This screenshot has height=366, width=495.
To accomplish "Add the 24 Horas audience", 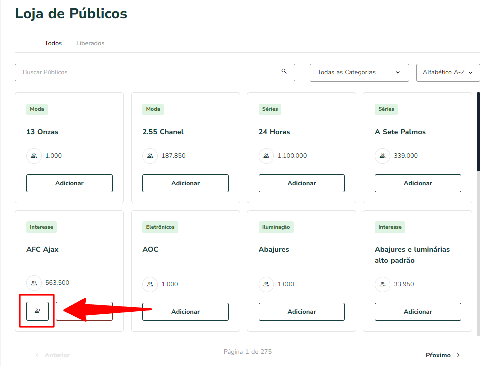I will point(302,183).
